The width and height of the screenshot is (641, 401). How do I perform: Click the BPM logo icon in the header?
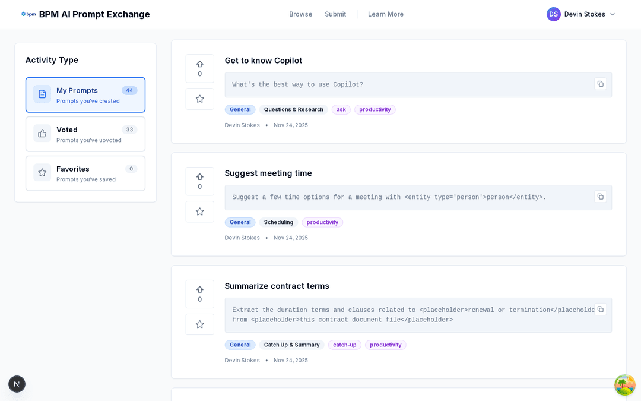pos(28,14)
